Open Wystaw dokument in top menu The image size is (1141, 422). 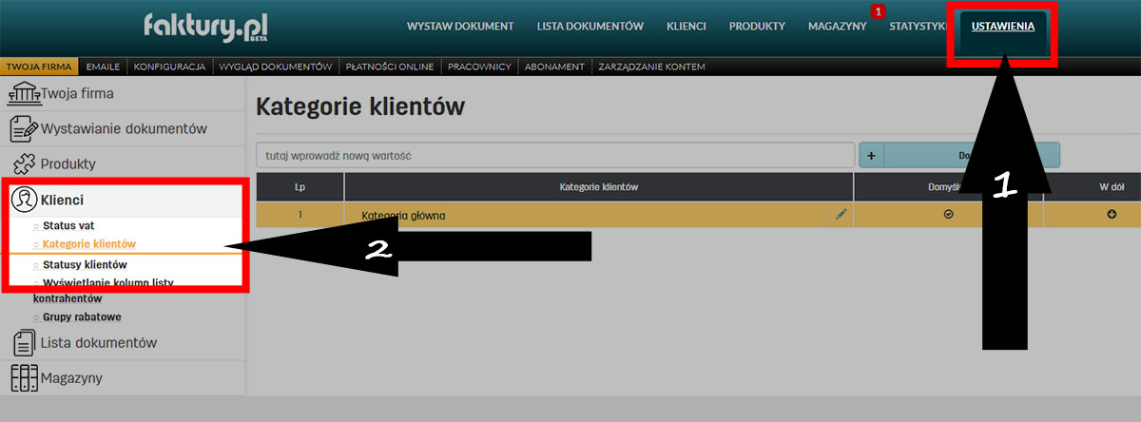460,26
